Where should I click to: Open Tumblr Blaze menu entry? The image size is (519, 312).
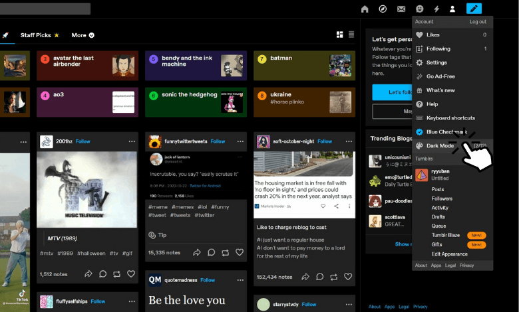click(446, 235)
